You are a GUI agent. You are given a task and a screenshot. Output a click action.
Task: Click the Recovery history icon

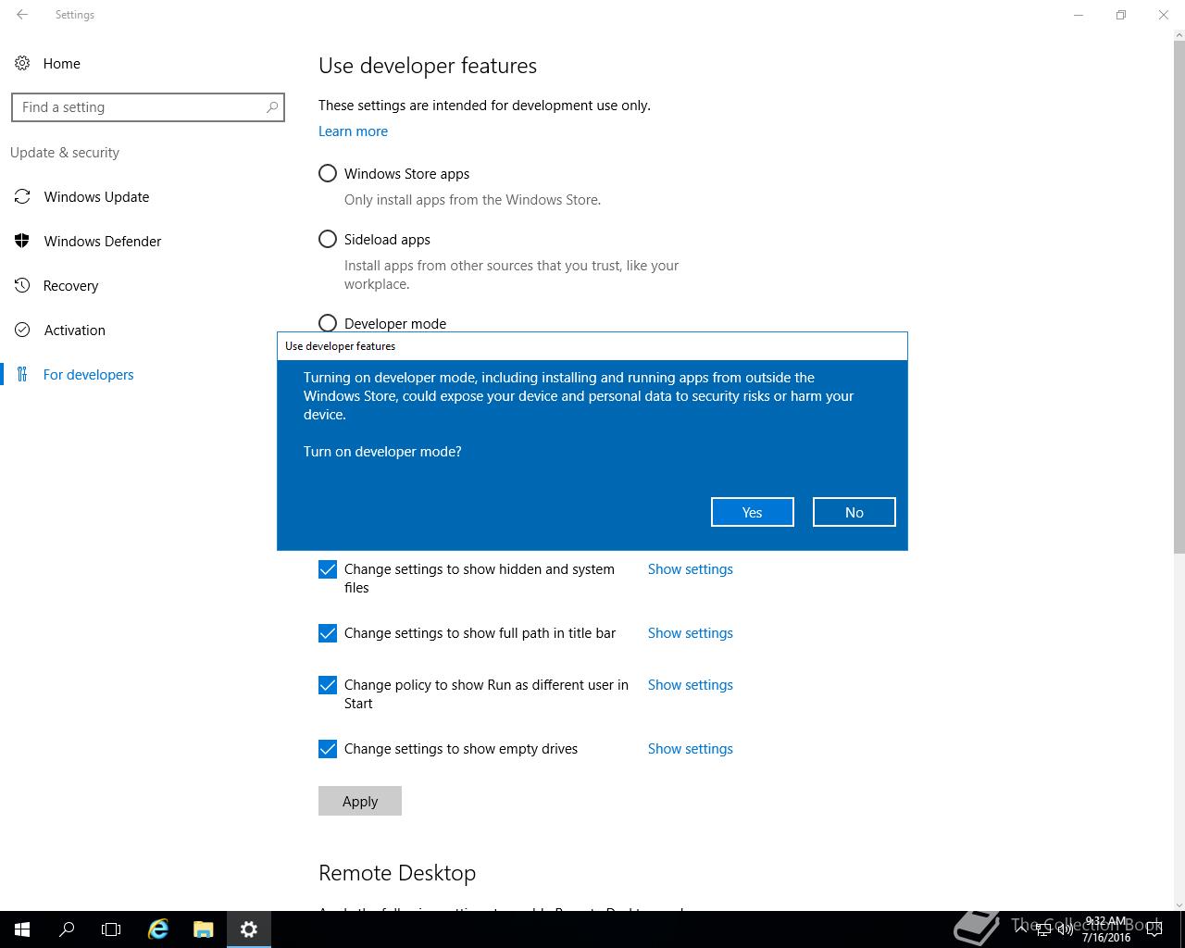[22, 285]
